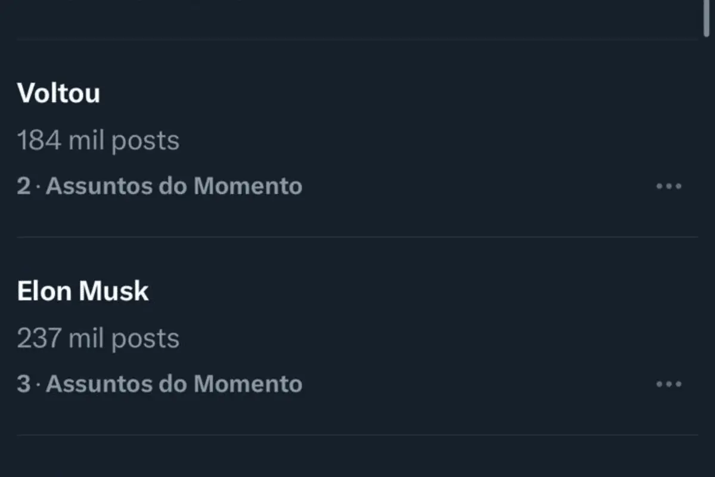Click the three-dot menu beside Voltou
Viewport: 715px width, 477px height.
pos(670,186)
